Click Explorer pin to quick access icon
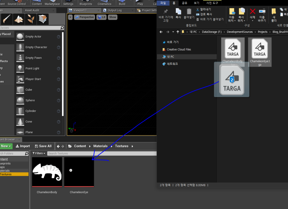 [166, 11]
